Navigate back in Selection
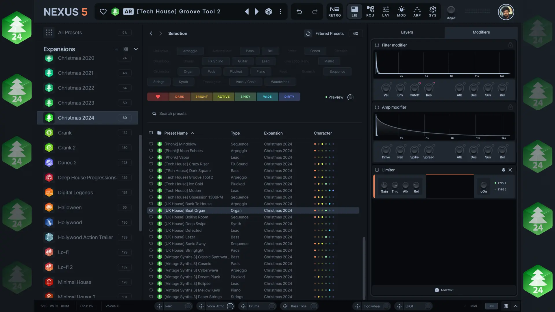This screenshot has width=555, height=312. click(151, 34)
